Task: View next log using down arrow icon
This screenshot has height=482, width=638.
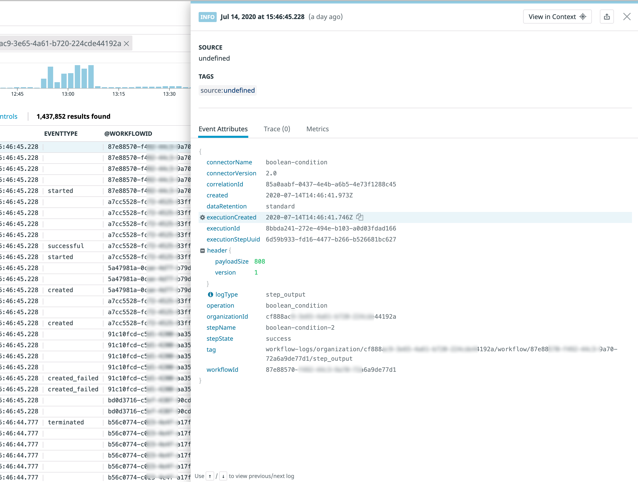Action: coord(223,476)
